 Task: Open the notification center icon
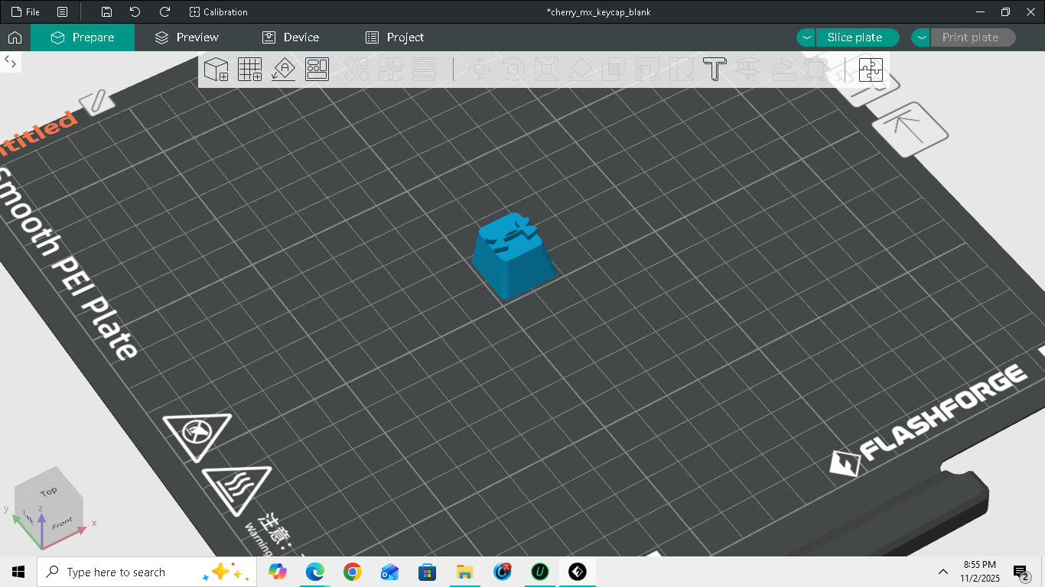tap(1021, 572)
